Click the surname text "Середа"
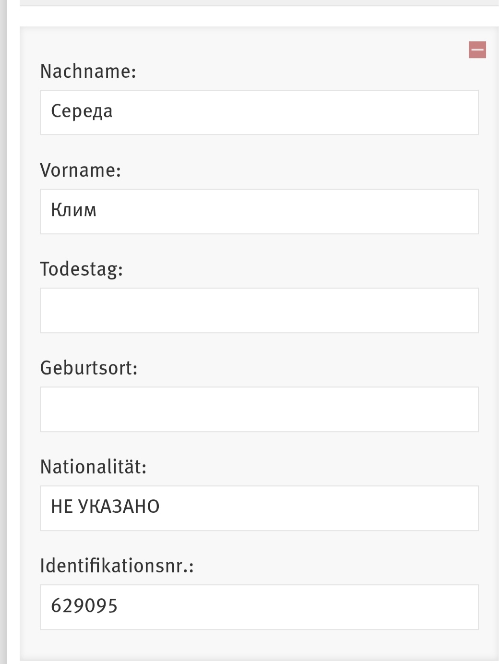The height and width of the screenshot is (664, 502). click(x=82, y=111)
